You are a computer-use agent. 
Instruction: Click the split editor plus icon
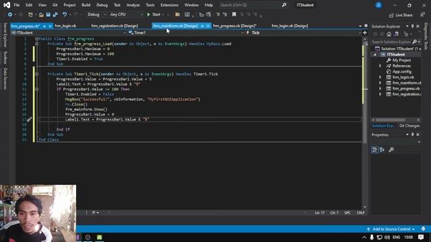tap(365, 33)
